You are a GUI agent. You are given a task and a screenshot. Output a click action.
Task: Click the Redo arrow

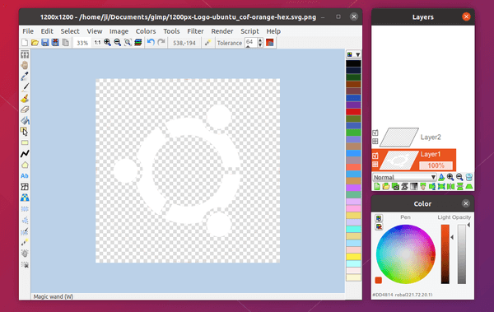(161, 42)
